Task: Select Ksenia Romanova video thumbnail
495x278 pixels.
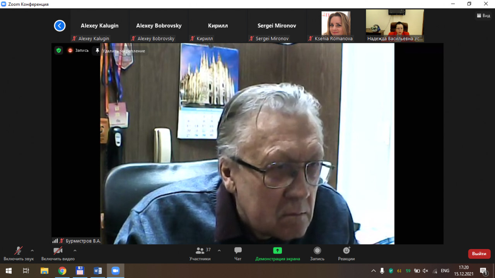Action: [x=336, y=26]
